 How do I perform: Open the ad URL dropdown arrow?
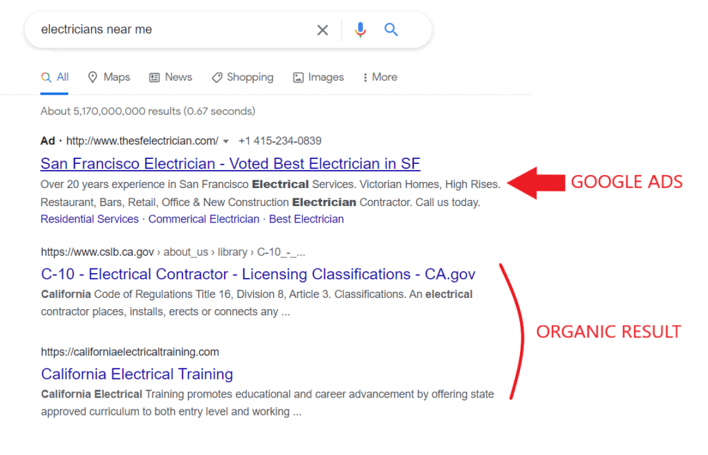[x=225, y=141]
